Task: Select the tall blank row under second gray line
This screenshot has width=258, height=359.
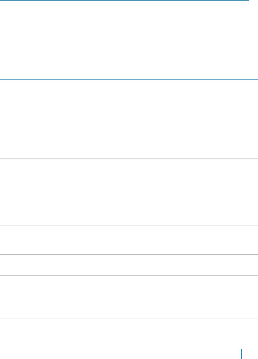Action: pos(129,192)
